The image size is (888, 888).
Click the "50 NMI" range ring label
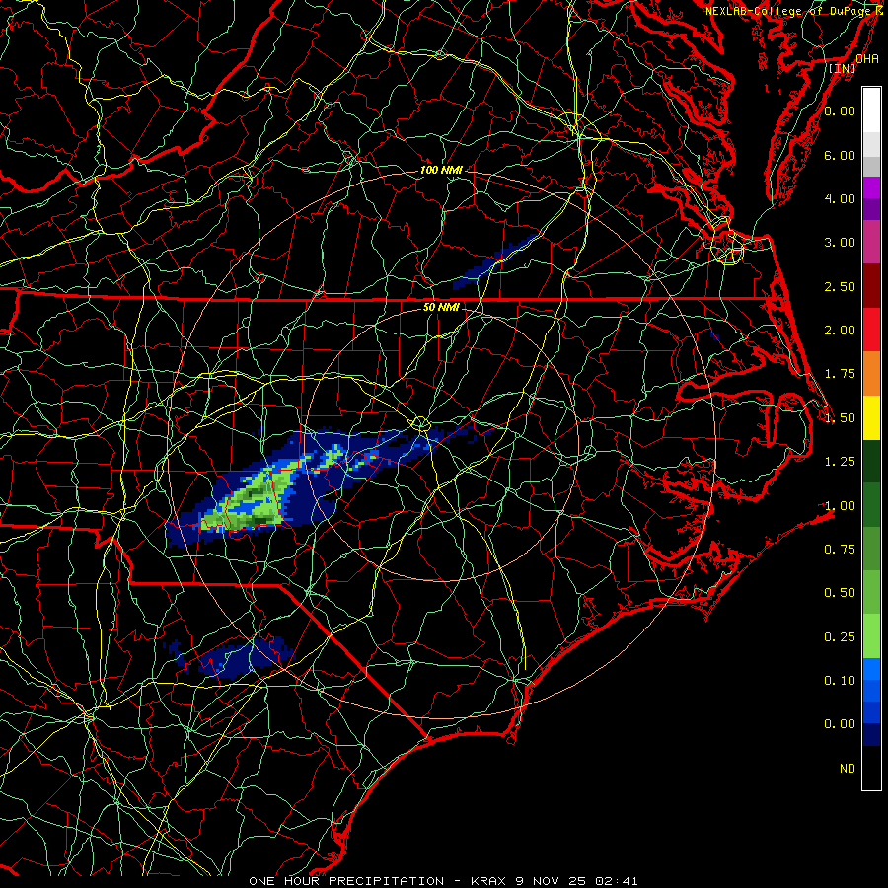point(441,307)
